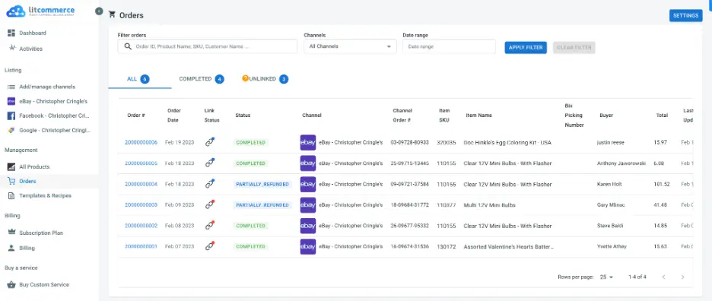Click the APPLY FILTER button

point(526,48)
